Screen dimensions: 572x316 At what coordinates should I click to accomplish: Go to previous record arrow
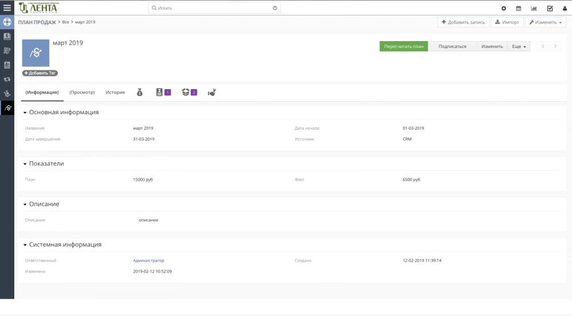(x=543, y=46)
